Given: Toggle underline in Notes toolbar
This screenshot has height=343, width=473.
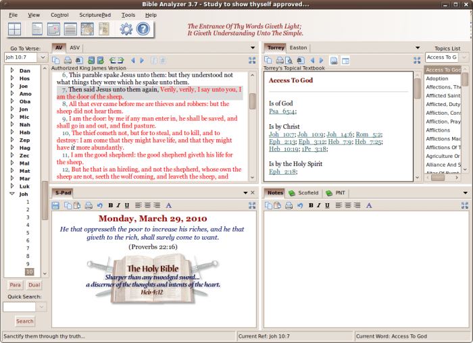Looking at the screenshot, I should (x=327, y=205).
